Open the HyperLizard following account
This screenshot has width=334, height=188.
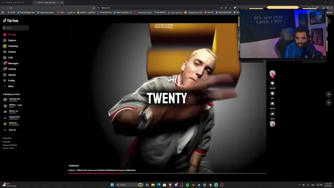(11, 118)
